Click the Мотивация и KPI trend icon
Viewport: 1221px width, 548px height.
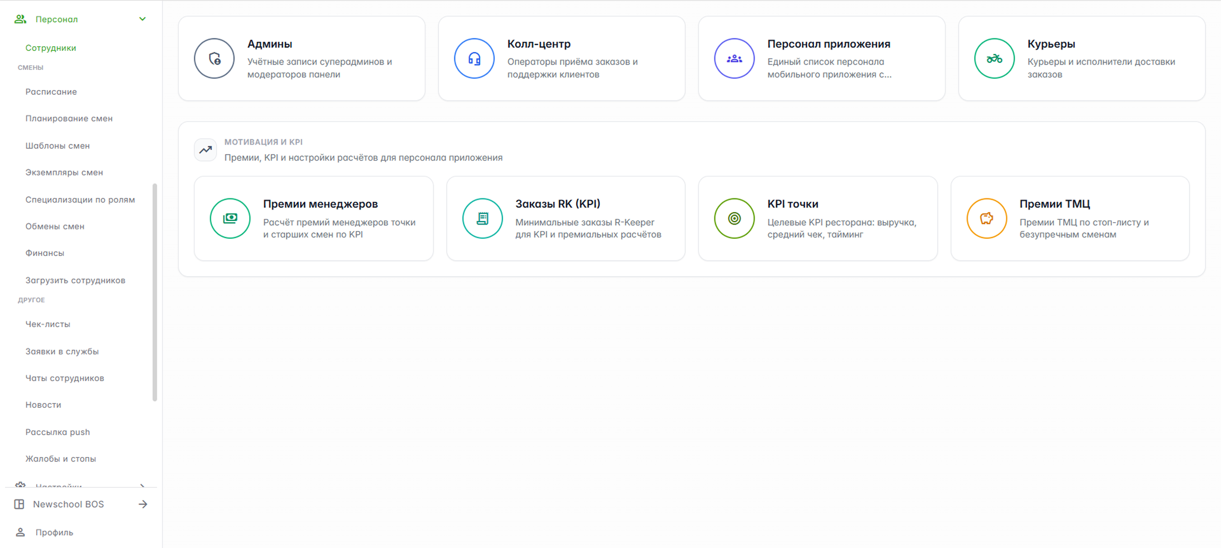coord(205,150)
